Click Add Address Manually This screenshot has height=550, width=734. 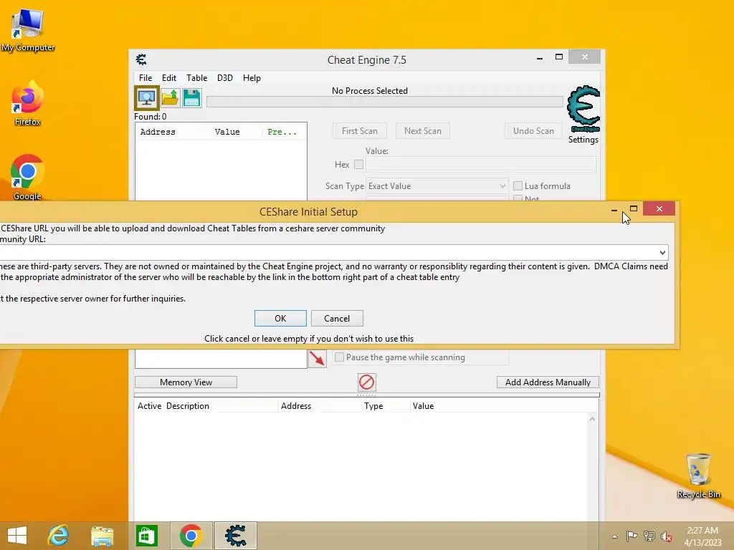[548, 382]
